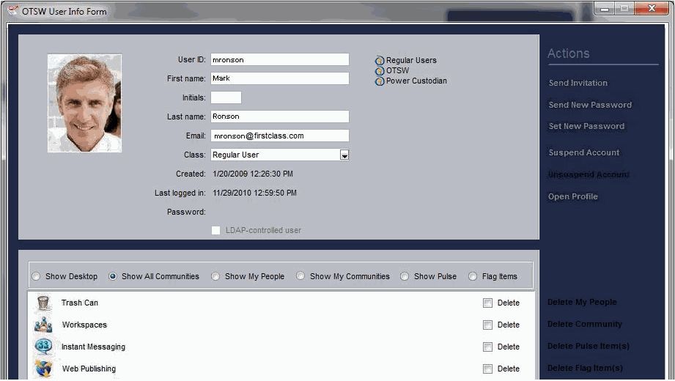Click Suspend Account in Actions
This screenshot has height=381, width=675.
[x=583, y=153]
